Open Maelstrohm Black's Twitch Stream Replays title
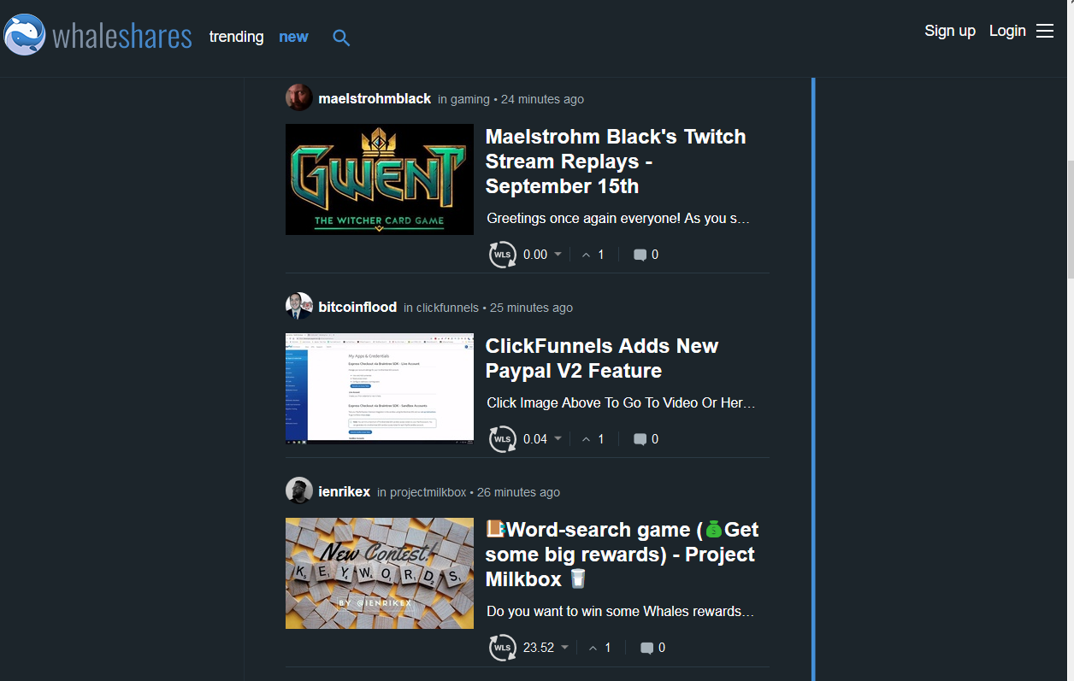Screen dimensions: 1074x681 pos(616,161)
